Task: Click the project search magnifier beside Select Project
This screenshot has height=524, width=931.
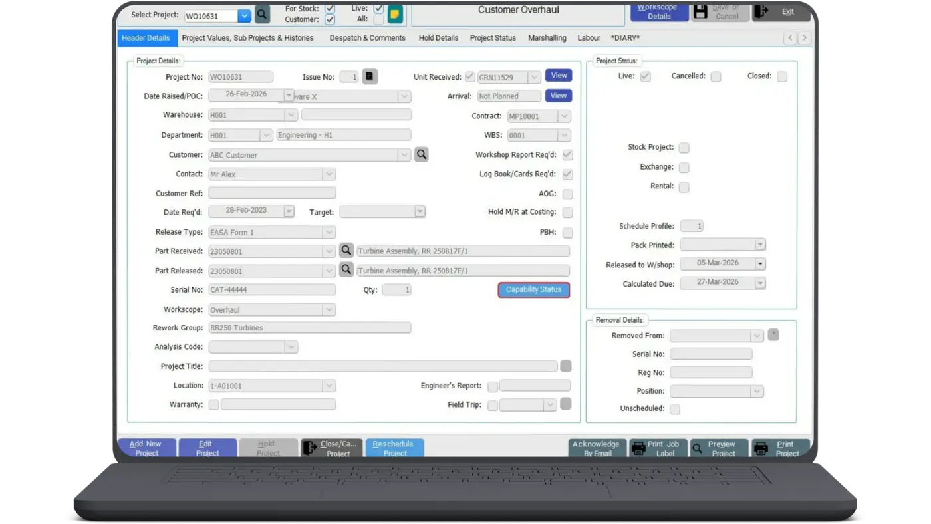Action: tap(262, 14)
